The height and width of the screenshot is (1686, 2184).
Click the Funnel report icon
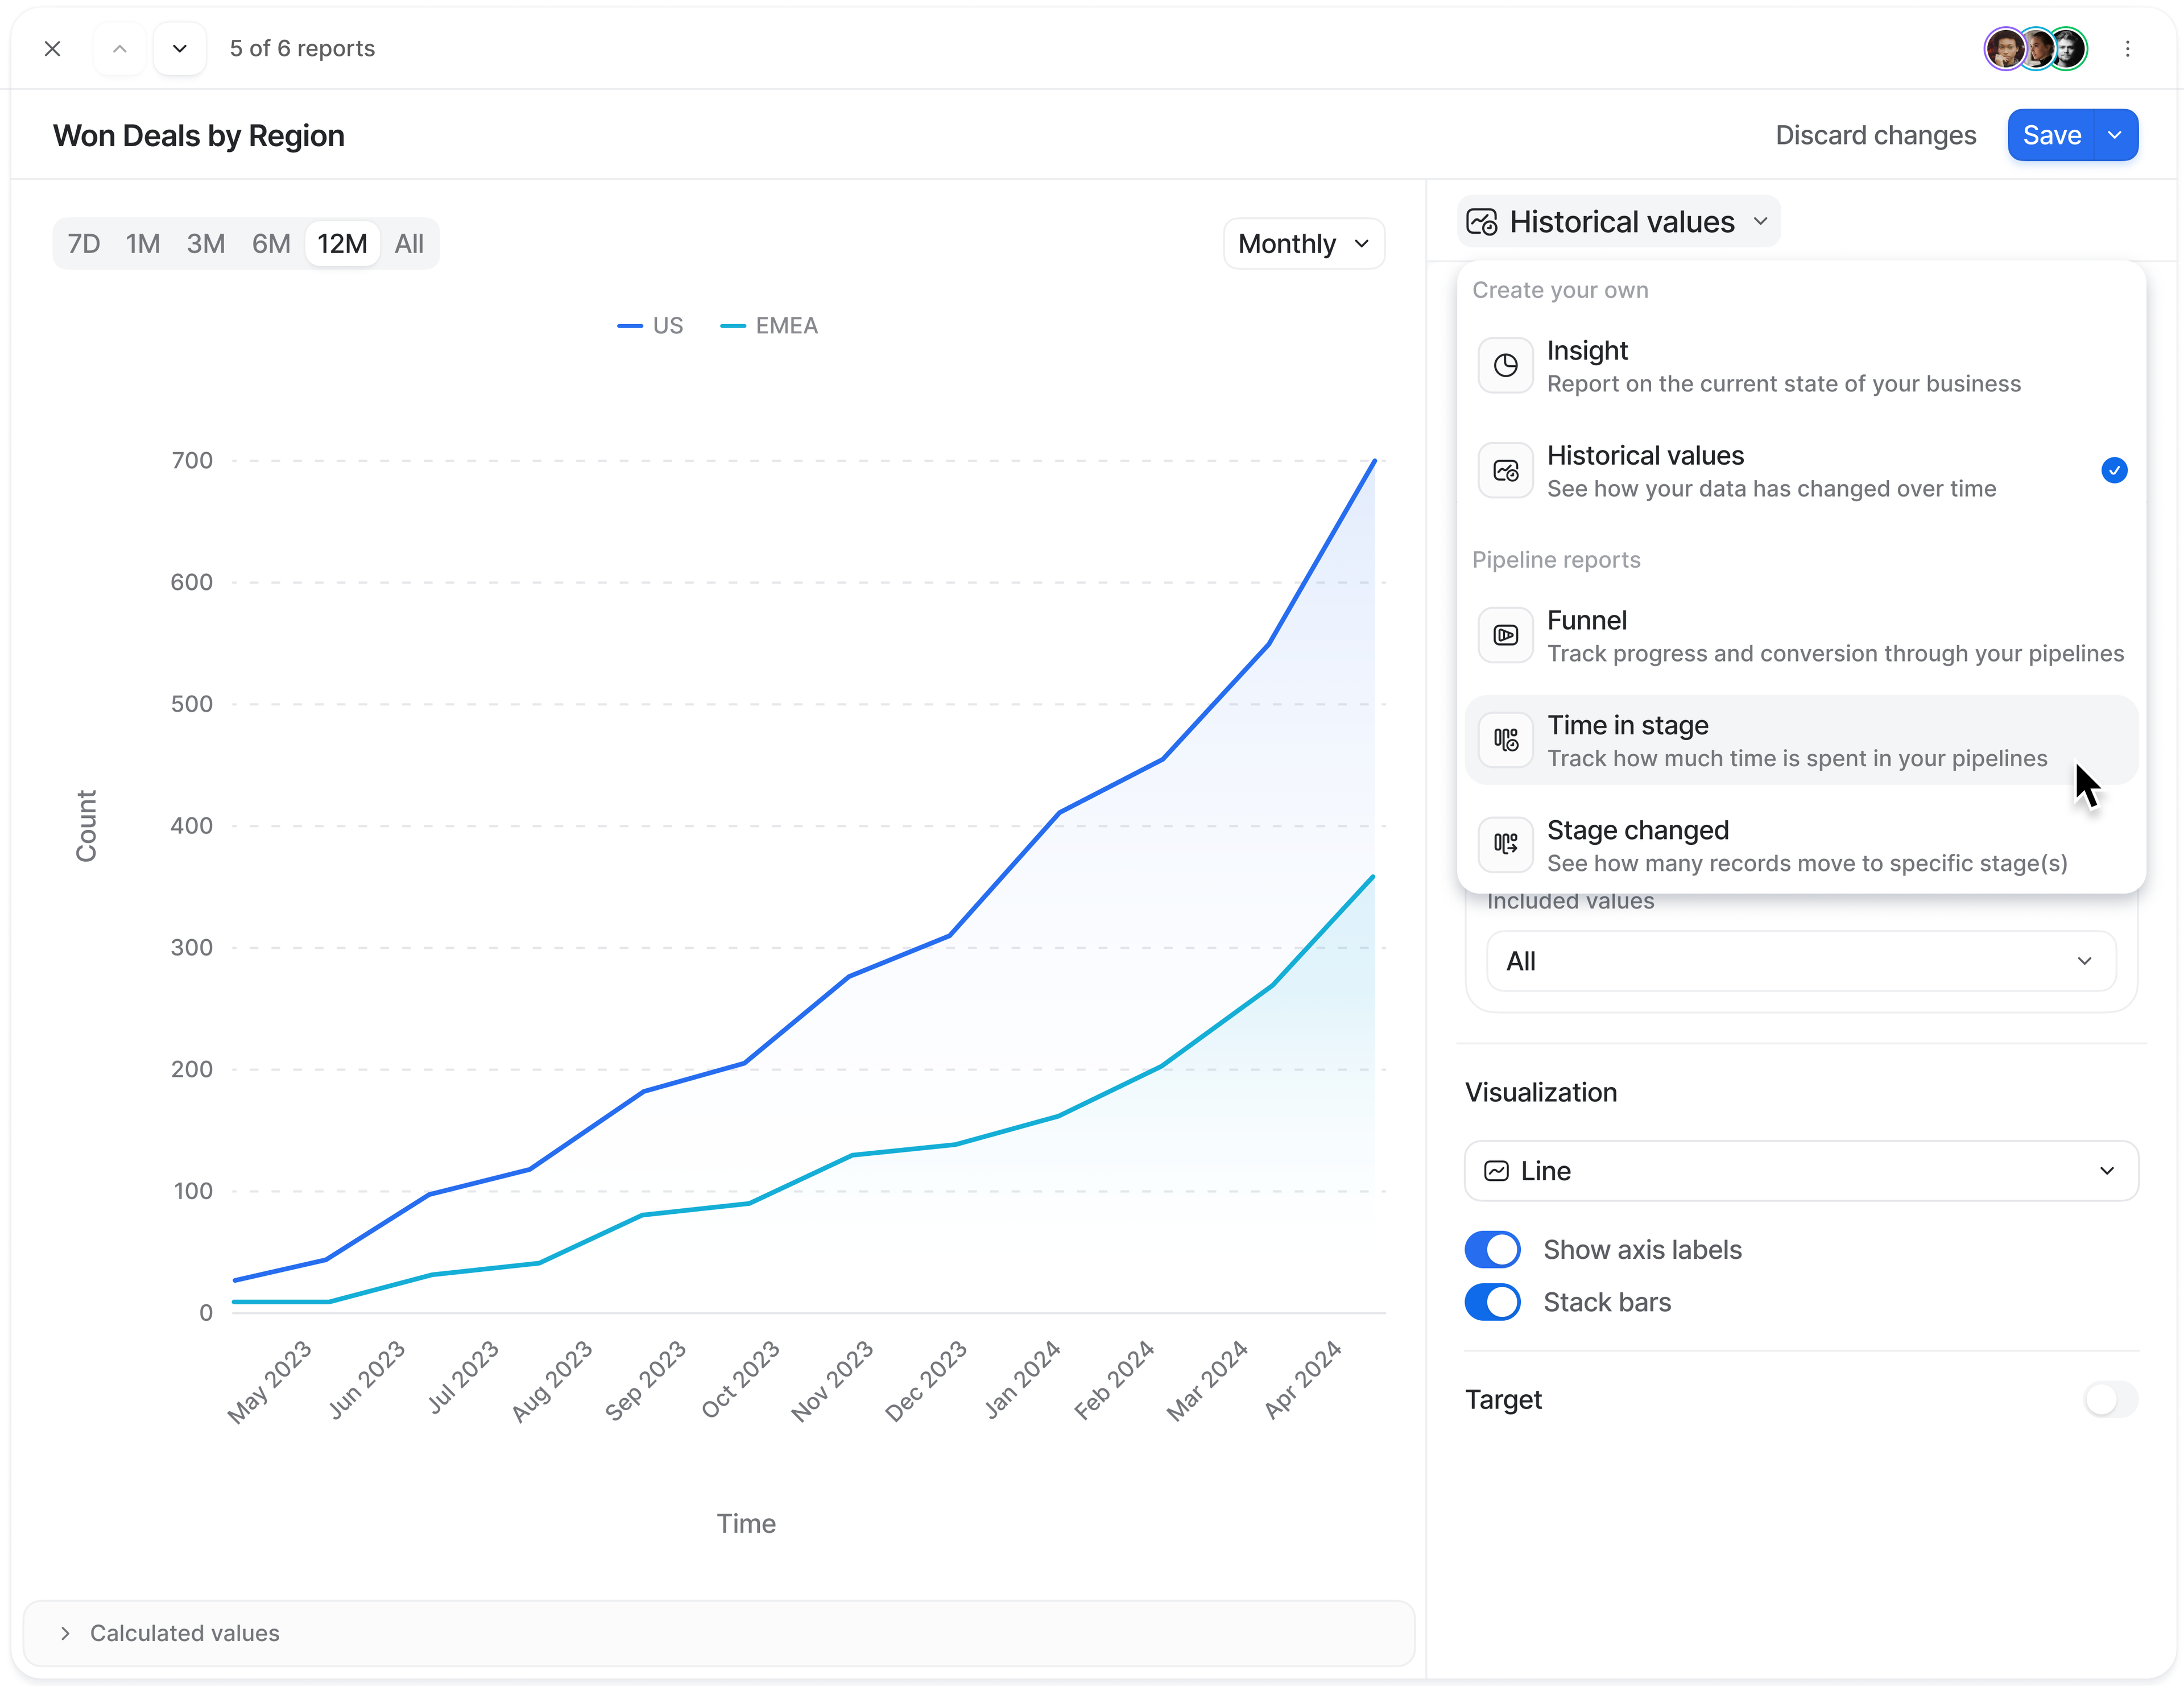point(1505,635)
